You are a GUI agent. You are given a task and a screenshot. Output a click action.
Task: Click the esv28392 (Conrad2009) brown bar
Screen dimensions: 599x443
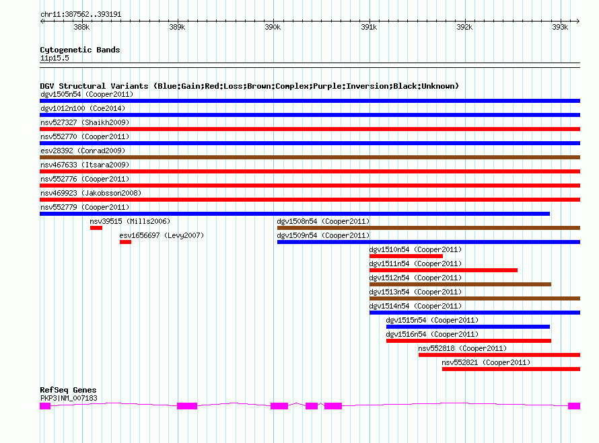pyautogui.click(x=310, y=157)
